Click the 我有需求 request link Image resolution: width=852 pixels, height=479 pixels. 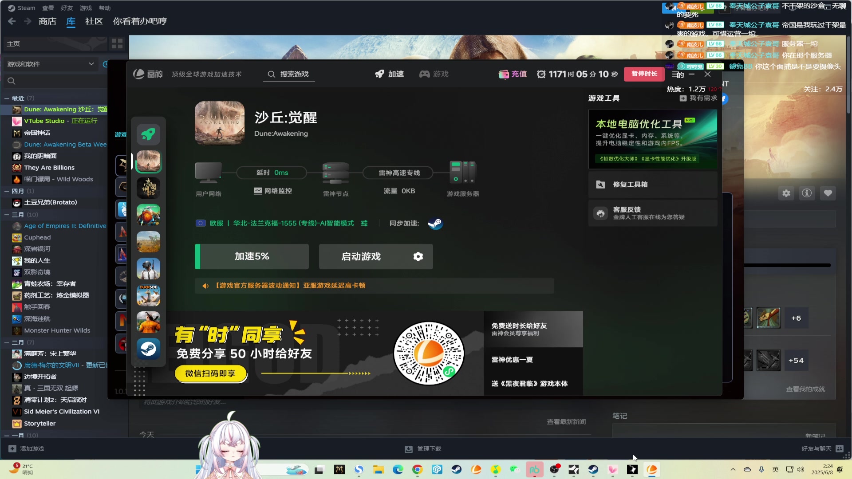[x=698, y=98]
